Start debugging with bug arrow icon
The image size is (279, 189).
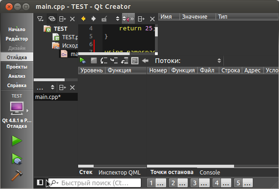pyautogui.click(x=17, y=159)
